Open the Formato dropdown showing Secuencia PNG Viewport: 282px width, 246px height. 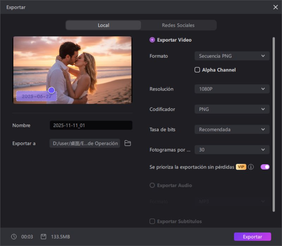pos(232,56)
